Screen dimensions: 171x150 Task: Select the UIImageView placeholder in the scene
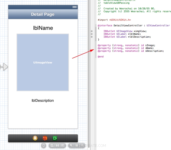click(43, 62)
